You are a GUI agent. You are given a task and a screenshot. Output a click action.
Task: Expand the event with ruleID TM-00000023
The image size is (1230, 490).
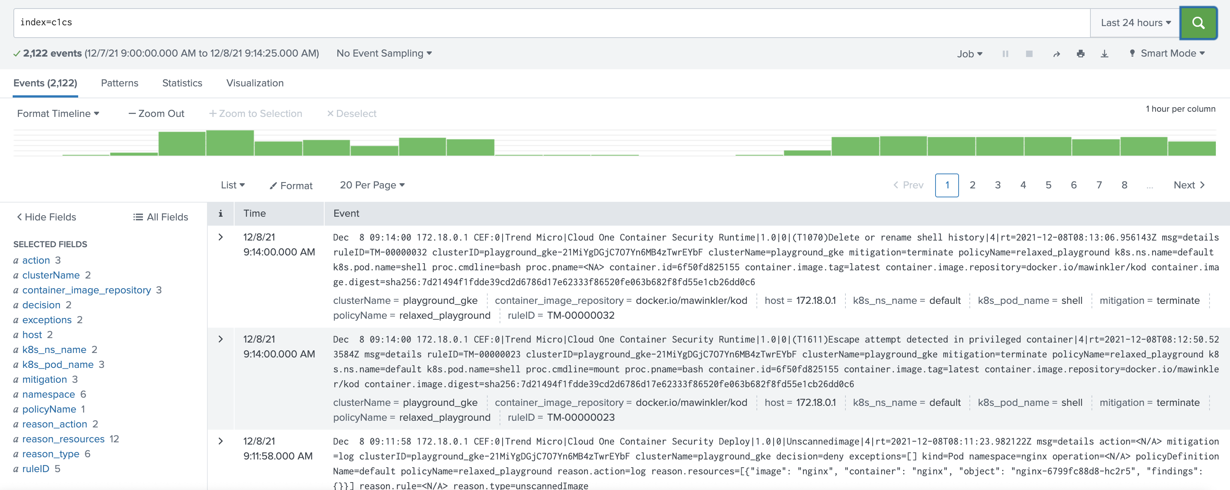221,339
